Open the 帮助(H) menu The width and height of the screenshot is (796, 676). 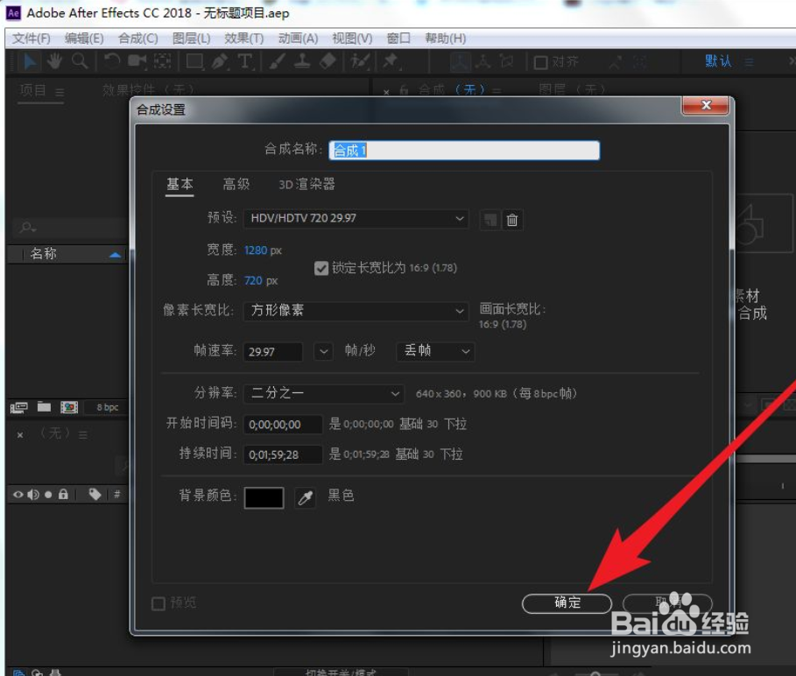click(445, 39)
